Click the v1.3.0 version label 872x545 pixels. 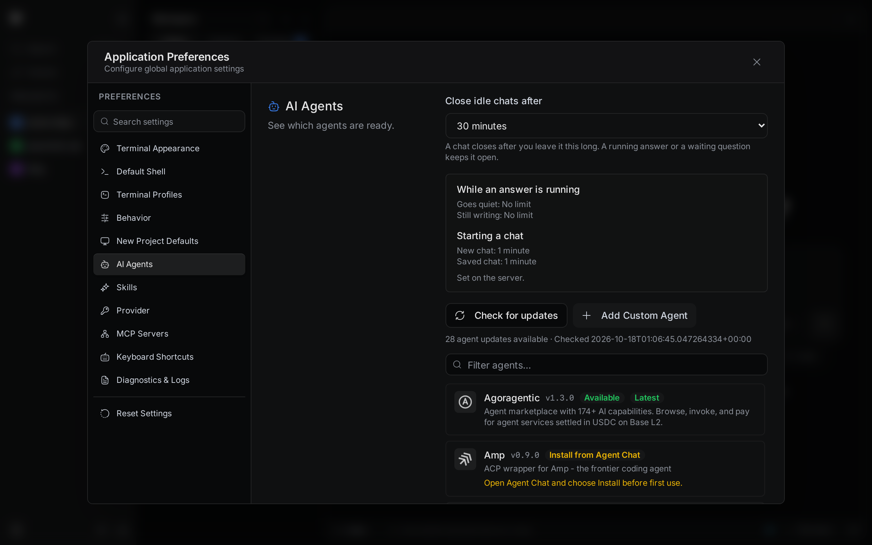[x=560, y=398]
